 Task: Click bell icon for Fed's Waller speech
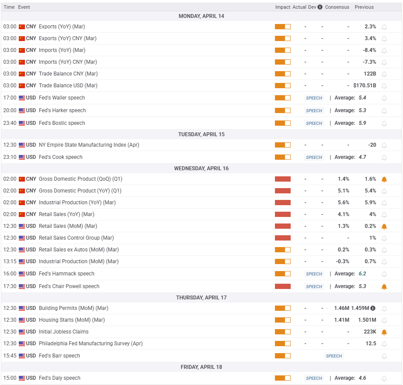pyautogui.click(x=384, y=98)
